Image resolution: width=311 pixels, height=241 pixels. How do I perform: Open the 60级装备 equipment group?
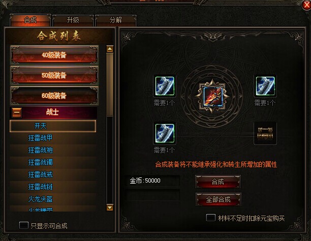point(54,96)
